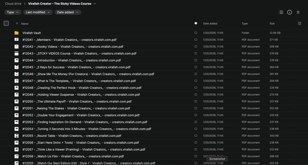308x165 pixels.
Task: Sort by Size column header
Action: (272, 23)
